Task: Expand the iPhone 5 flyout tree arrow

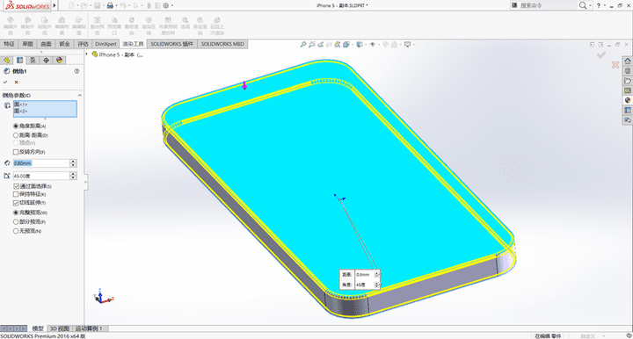Action: coord(87,54)
